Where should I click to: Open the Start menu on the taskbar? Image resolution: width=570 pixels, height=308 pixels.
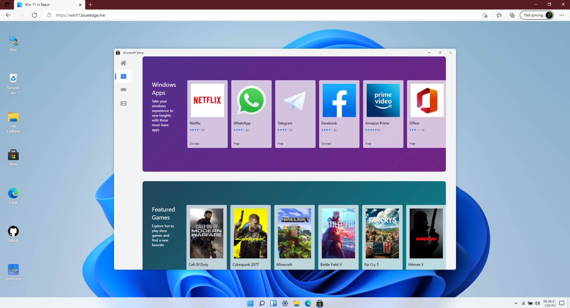[250, 303]
